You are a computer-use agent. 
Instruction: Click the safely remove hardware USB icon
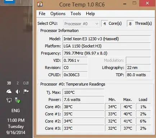point(18,100)
